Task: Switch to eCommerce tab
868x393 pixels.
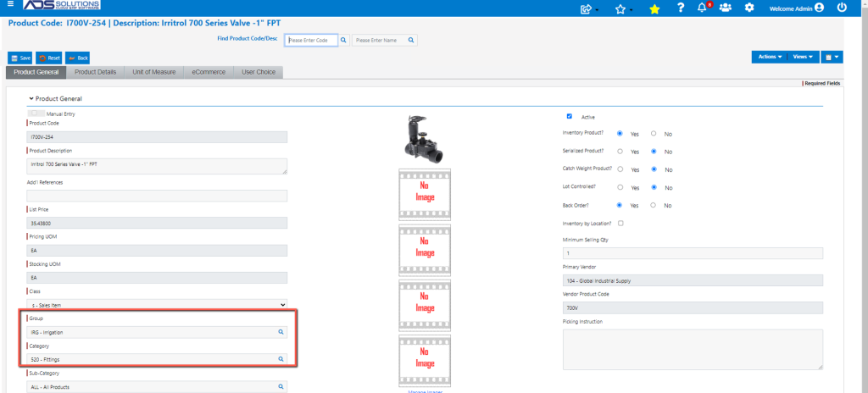Action: (209, 72)
